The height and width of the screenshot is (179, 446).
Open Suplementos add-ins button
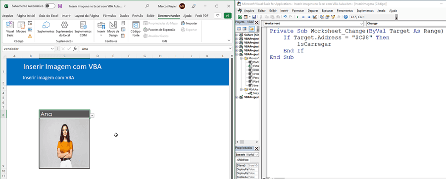[x=46, y=28]
